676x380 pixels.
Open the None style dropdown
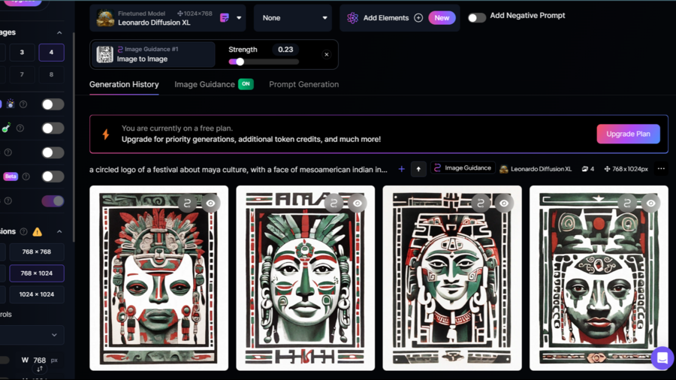[294, 18]
